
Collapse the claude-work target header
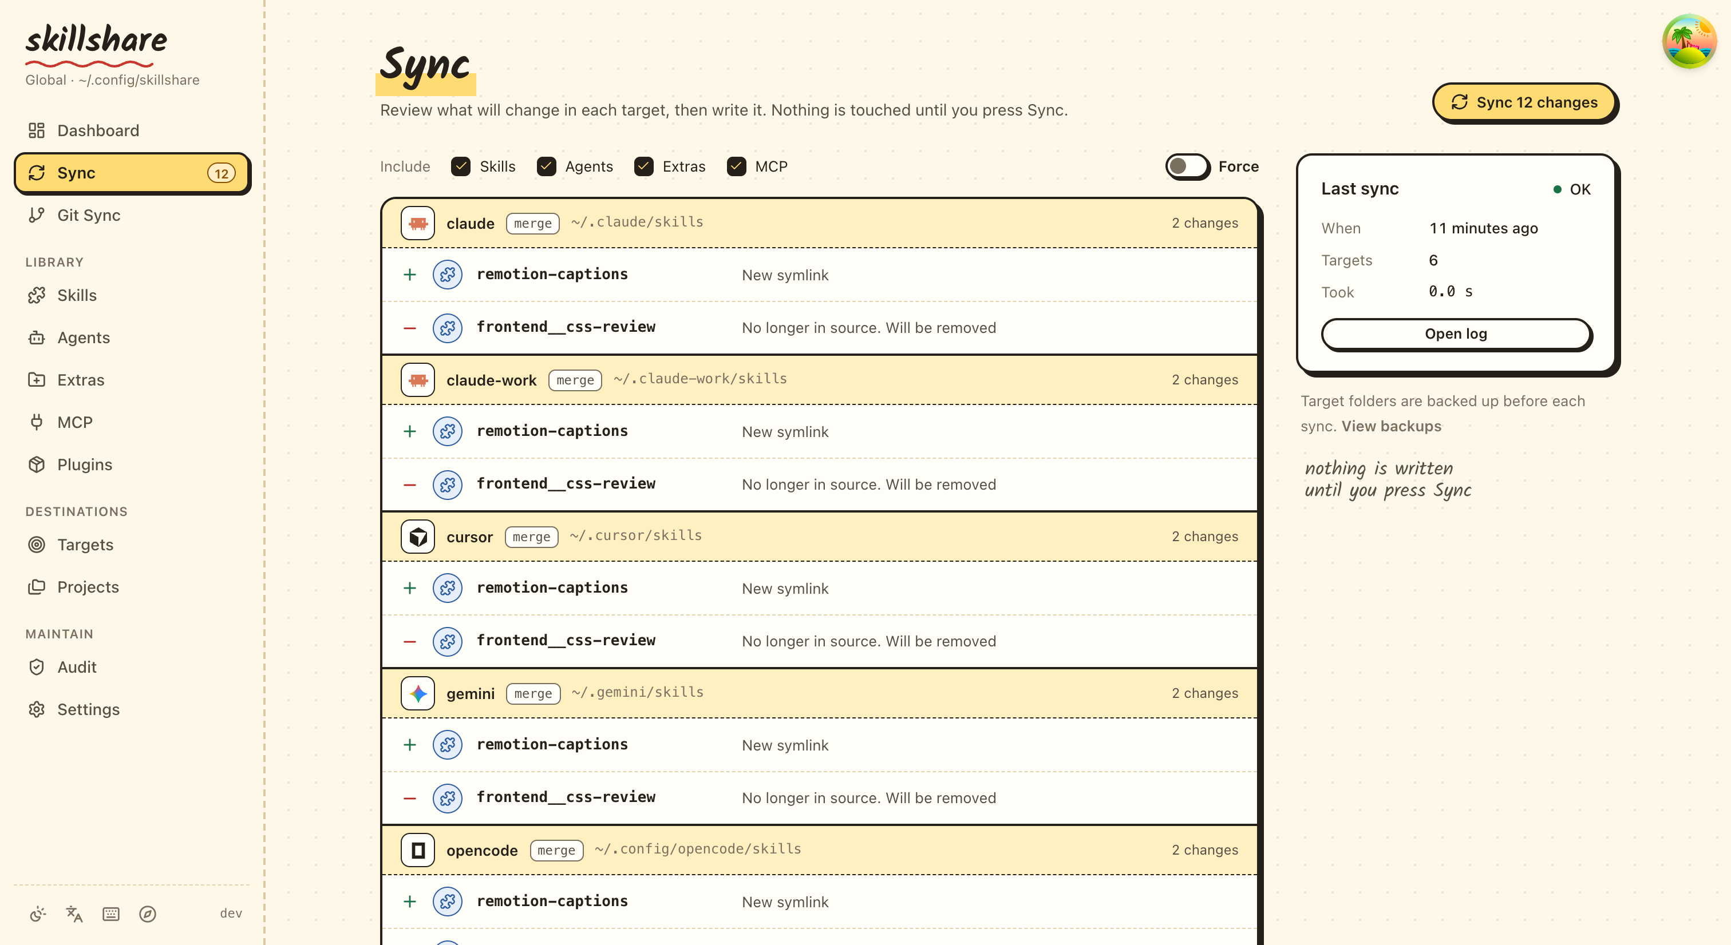point(819,379)
